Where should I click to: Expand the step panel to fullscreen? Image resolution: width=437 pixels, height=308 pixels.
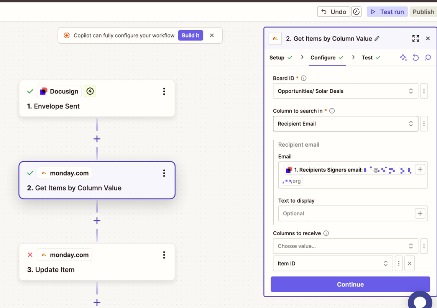click(416, 38)
